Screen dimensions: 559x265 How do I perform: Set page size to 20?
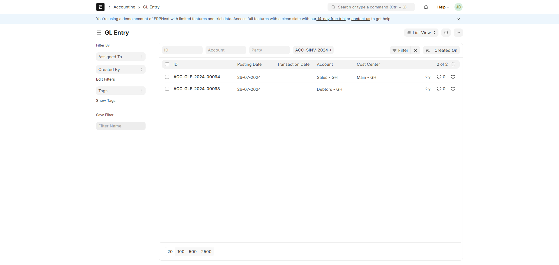point(170,252)
